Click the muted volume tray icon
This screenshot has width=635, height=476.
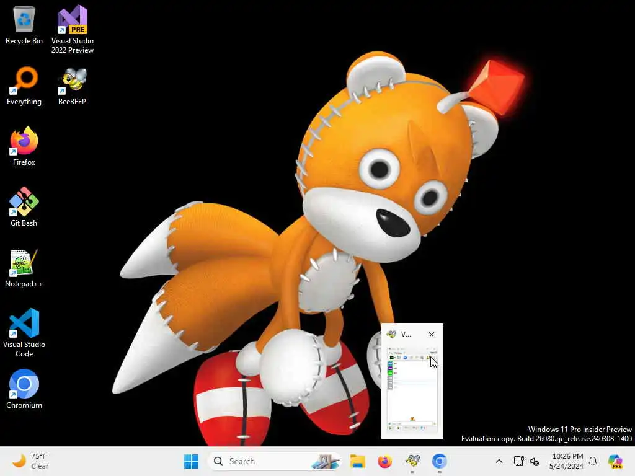tap(535, 461)
